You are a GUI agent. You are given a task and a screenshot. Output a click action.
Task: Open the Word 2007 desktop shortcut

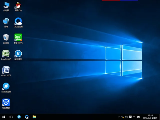(6, 71)
